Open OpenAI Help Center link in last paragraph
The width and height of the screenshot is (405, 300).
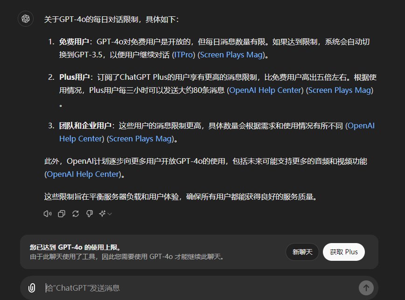click(83, 174)
